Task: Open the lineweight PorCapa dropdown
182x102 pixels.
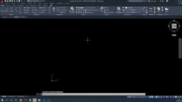Action: point(133,10)
